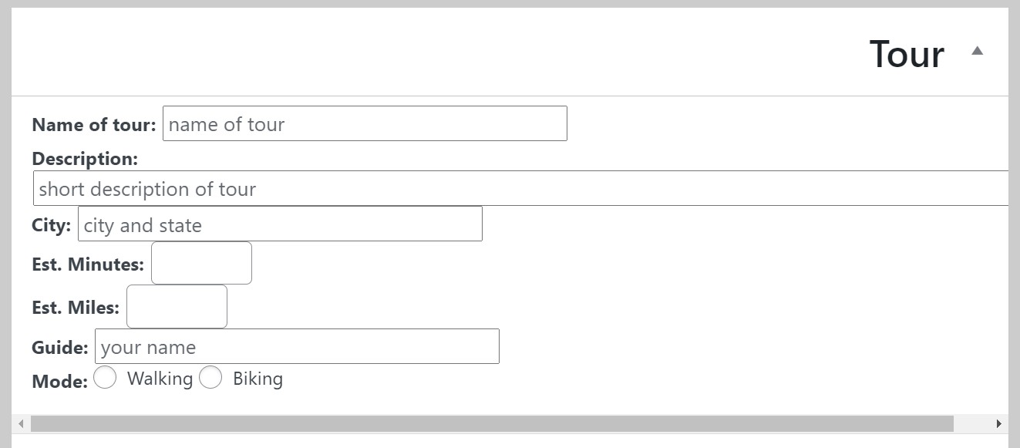The height and width of the screenshot is (448, 1020).
Task: Click the City label
Action: 51,226
